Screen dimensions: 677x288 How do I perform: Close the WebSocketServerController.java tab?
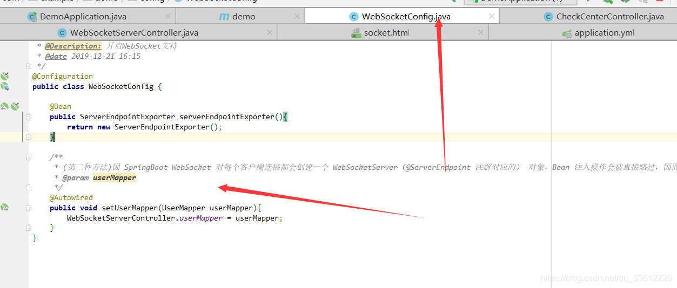(x=270, y=33)
